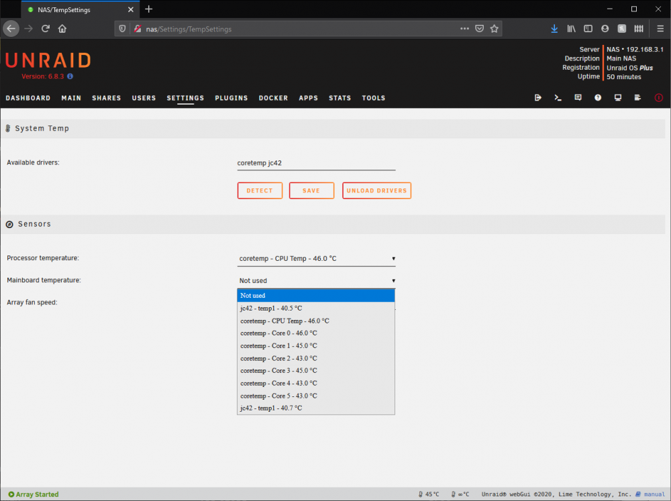
Task: Toggle the Firefox sidebar icon
Action: [588, 29]
